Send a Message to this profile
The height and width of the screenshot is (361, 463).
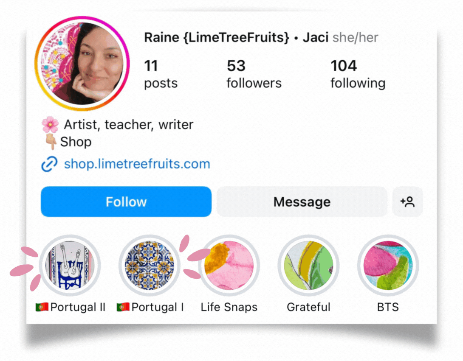pyautogui.click(x=302, y=202)
